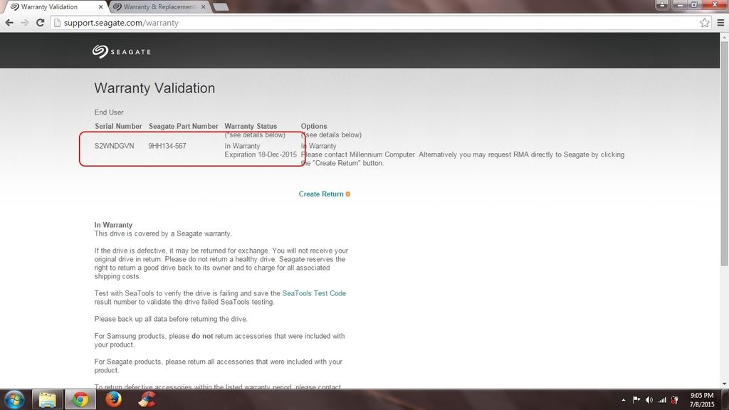
Task: Click the Chrome taskbar icon
Action: (80, 399)
